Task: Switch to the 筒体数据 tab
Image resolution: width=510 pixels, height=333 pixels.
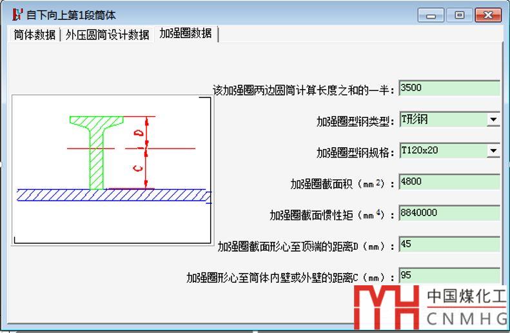Action: (34, 34)
